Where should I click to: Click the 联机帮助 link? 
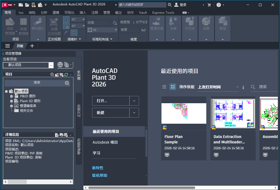tap(100, 175)
